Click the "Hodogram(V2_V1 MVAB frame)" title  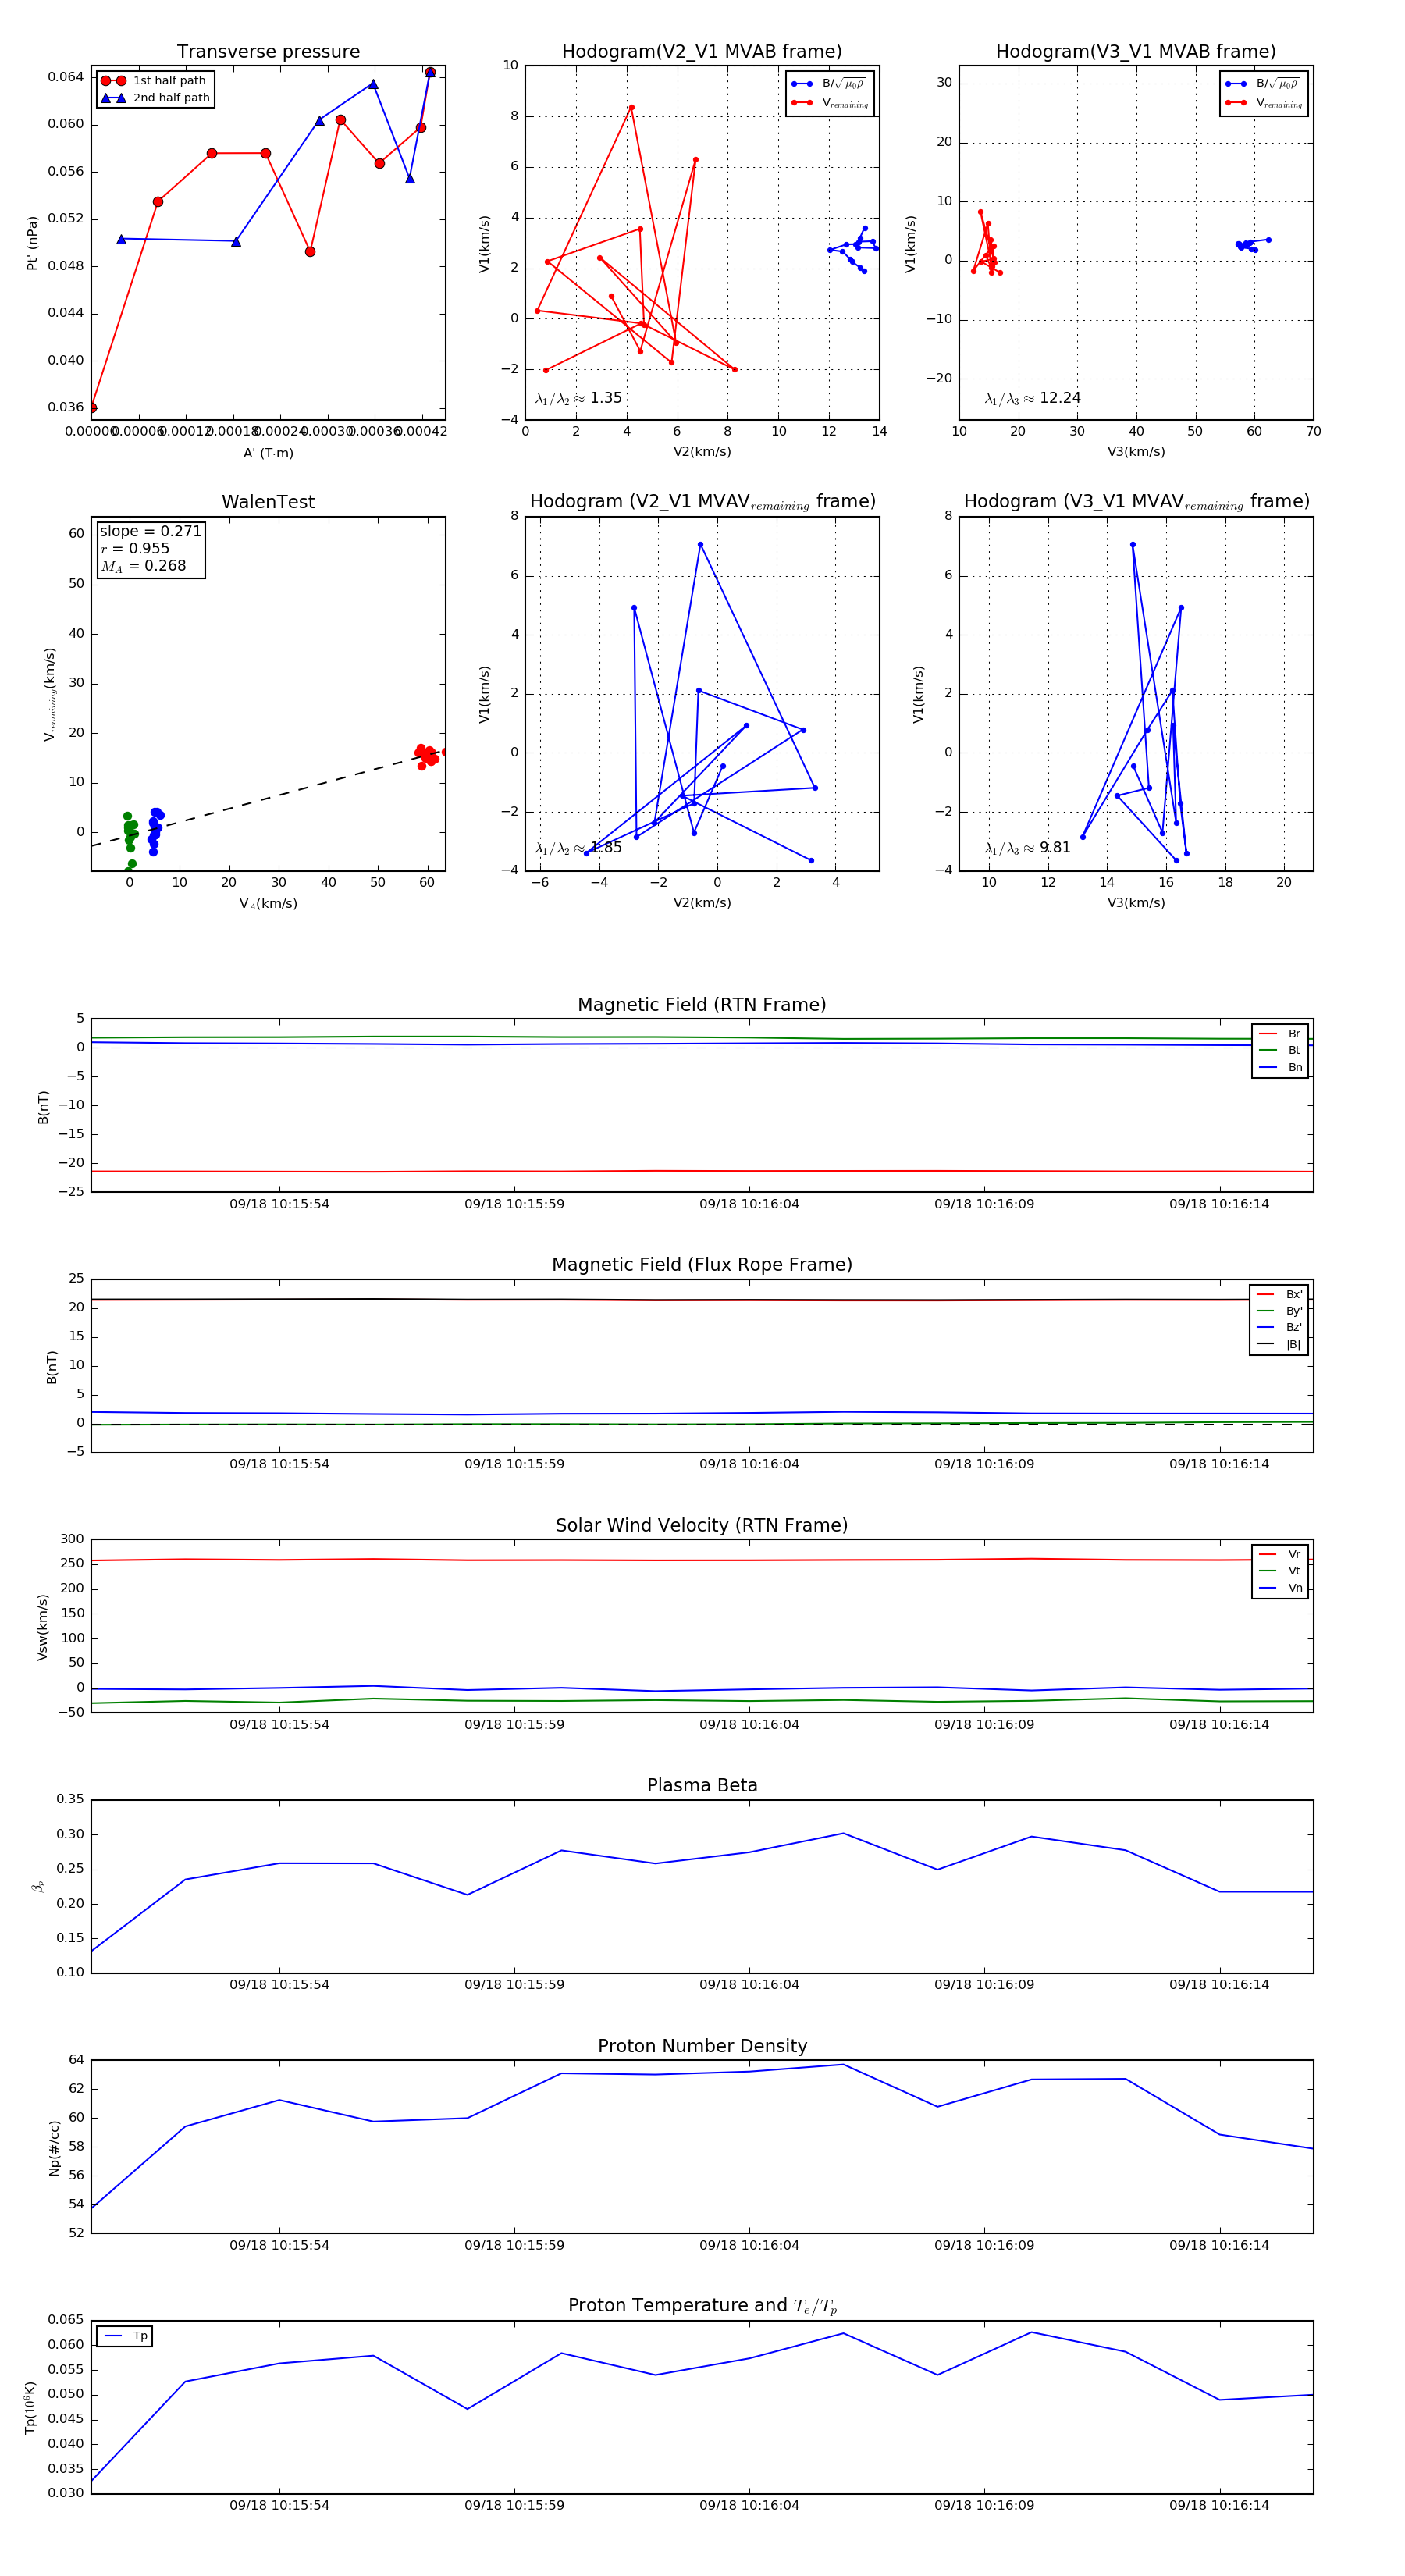tap(702, 52)
